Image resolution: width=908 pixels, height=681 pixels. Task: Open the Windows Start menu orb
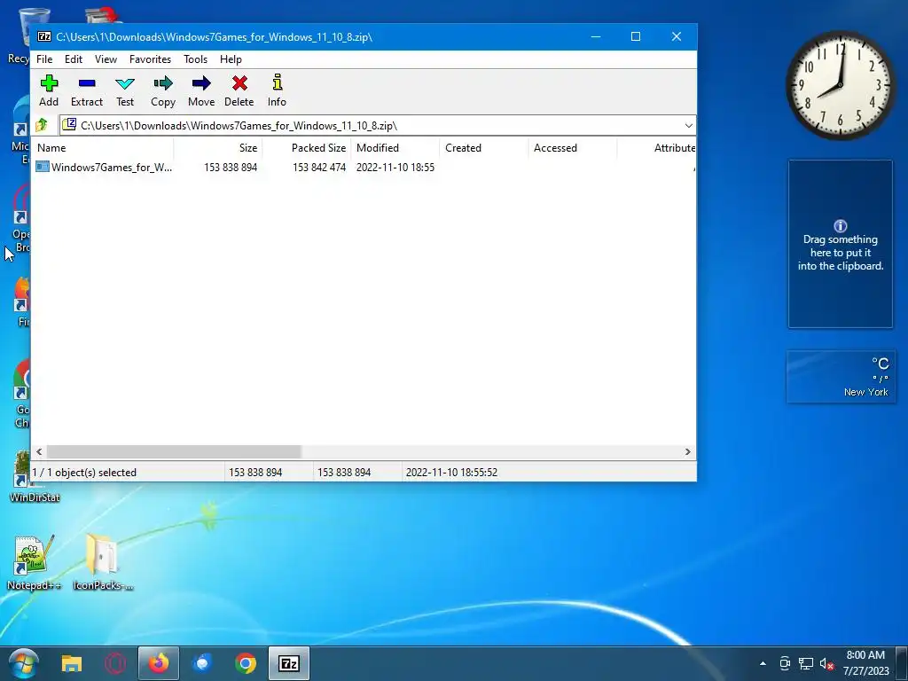(23, 663)
